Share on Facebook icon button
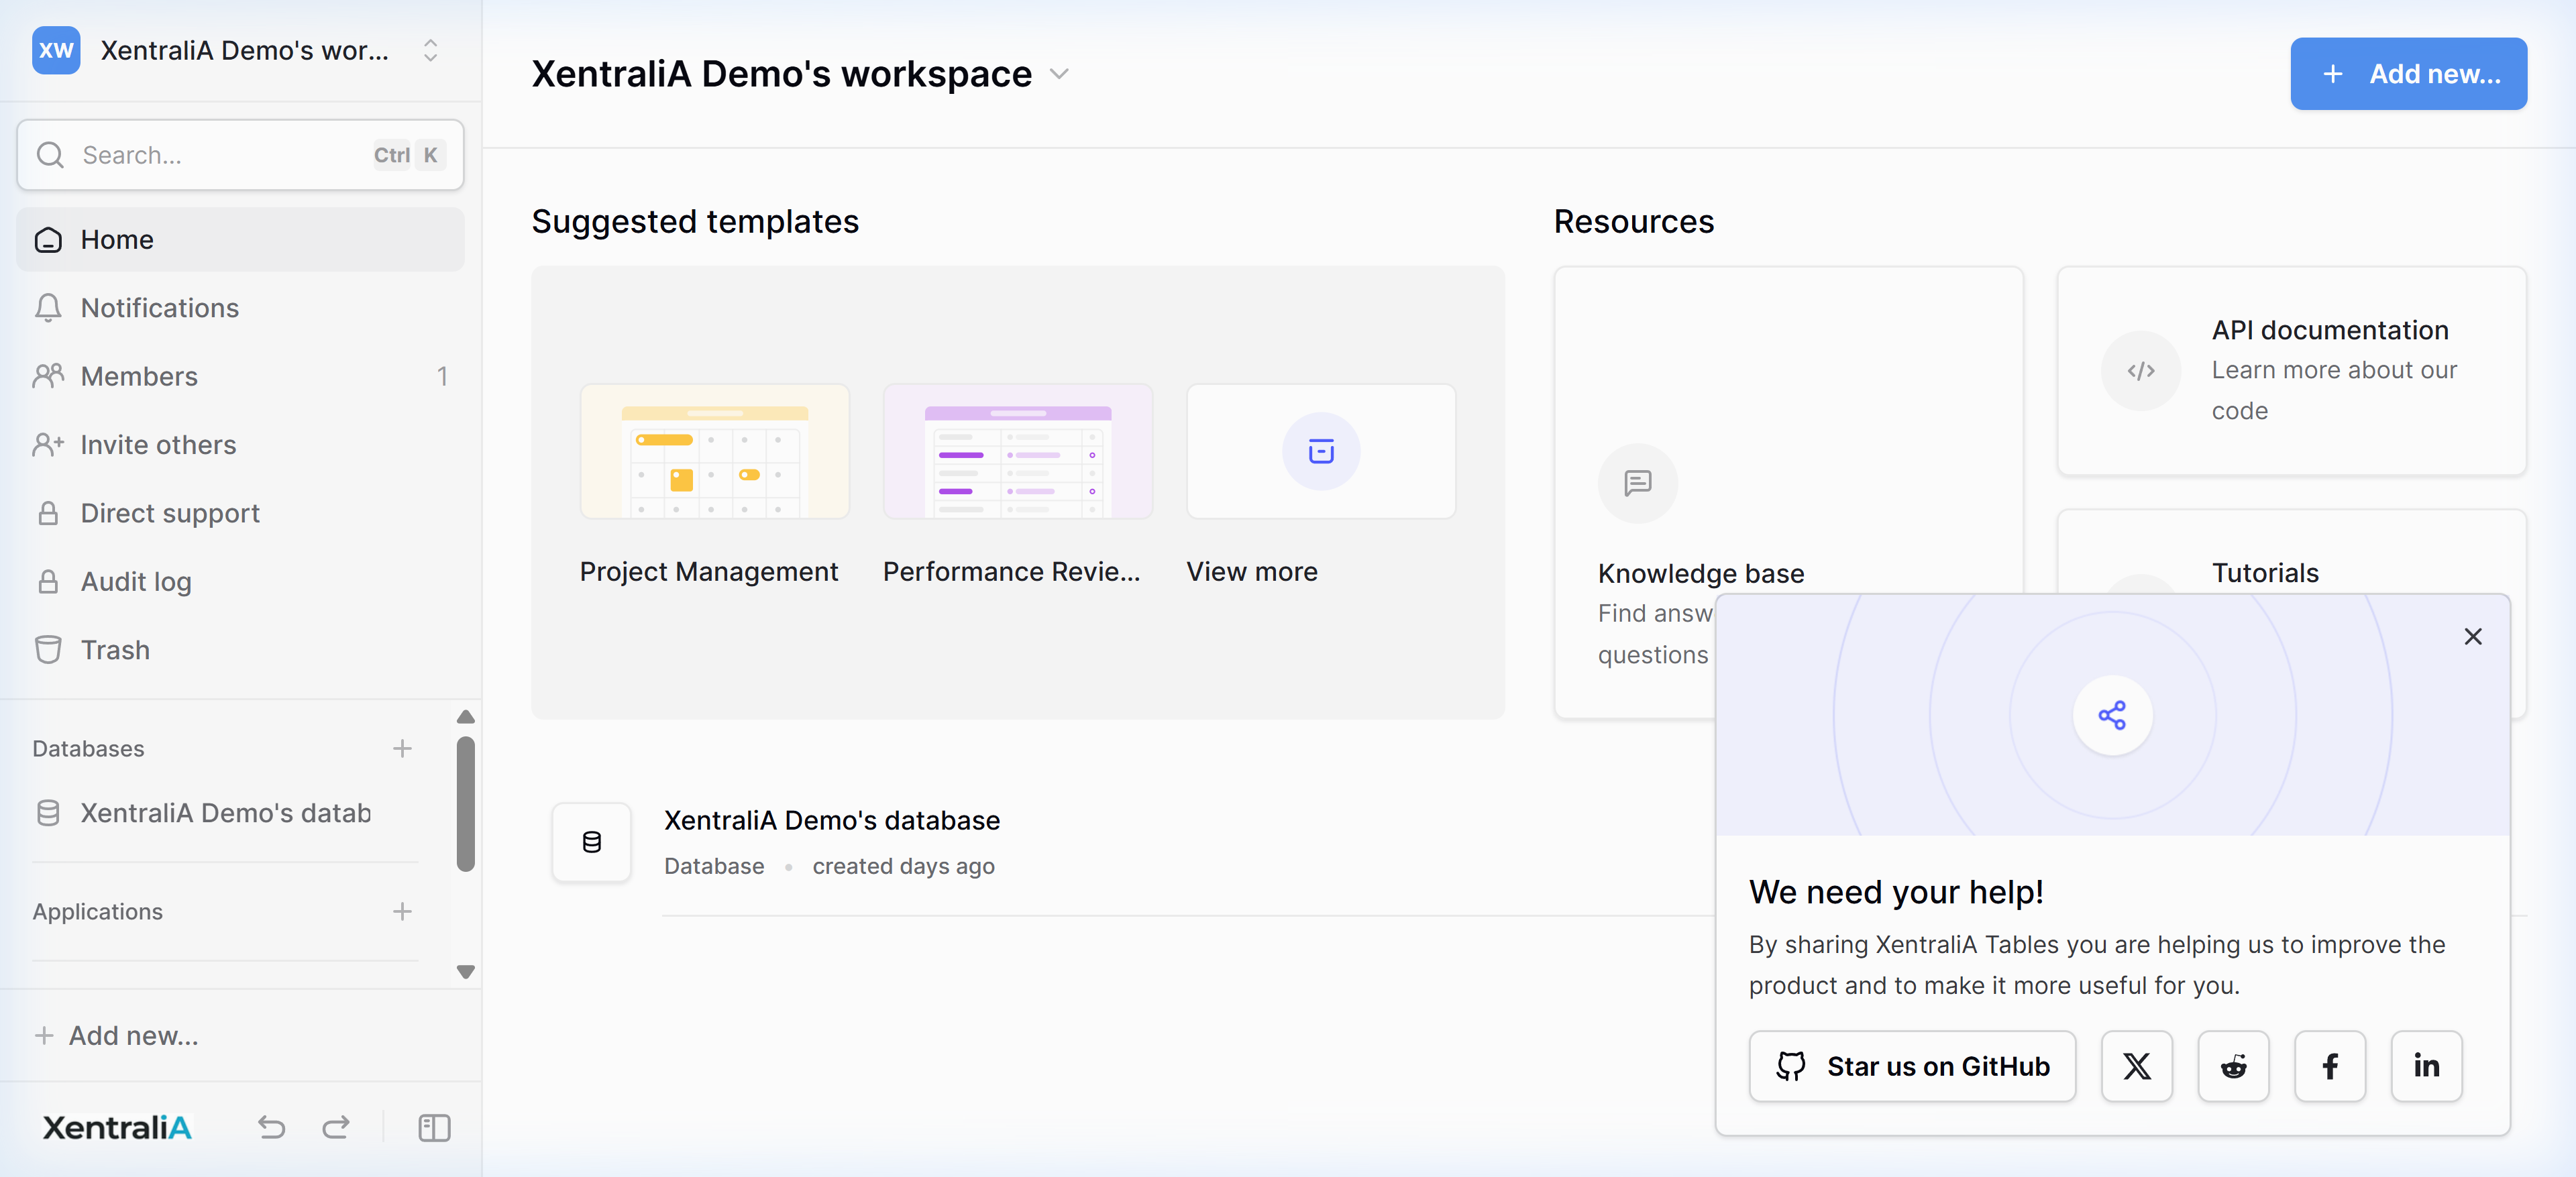This screenshot has width=2576, height=1177. (2329, 1066)
